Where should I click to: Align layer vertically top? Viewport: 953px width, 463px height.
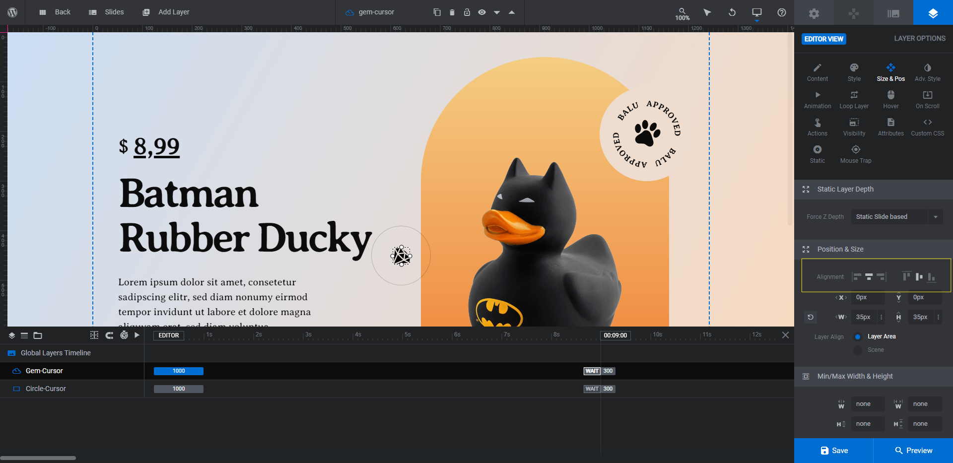(907, 276)
